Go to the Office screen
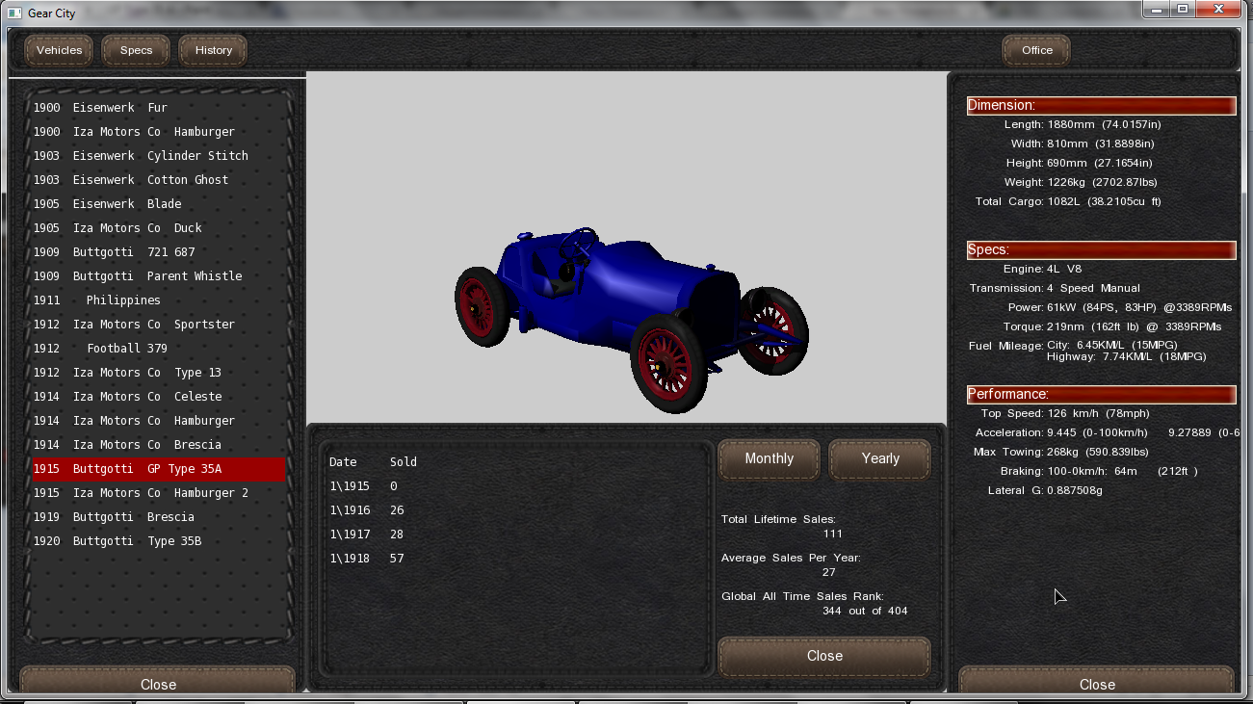The width and height of the screenshot is (1253, 704). pos(1036,50)
